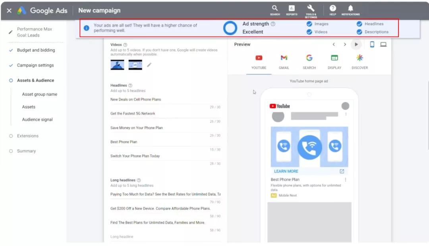The width and height of the screenshot is (429, 246).
Task: Click the Google Ads logo
Action: [42, 11]
